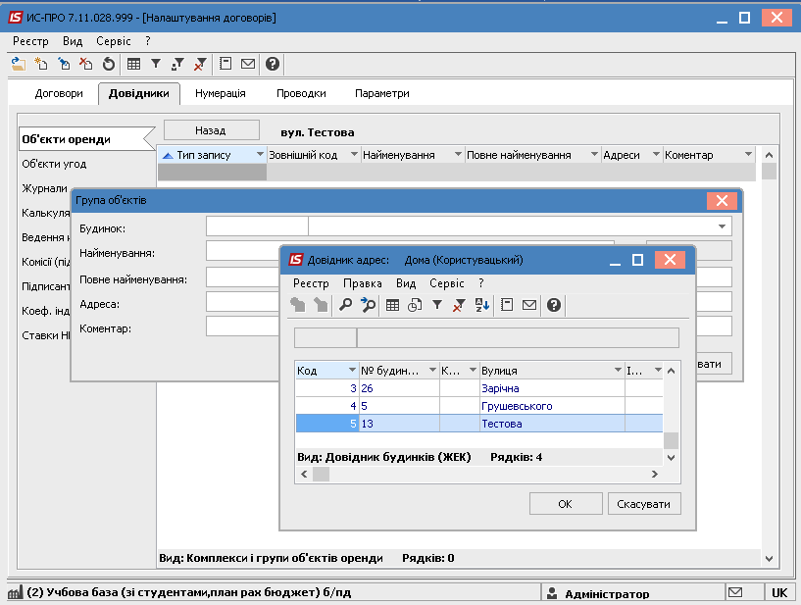
Task: Open help in the address directory toolbar
Action: 554,305
